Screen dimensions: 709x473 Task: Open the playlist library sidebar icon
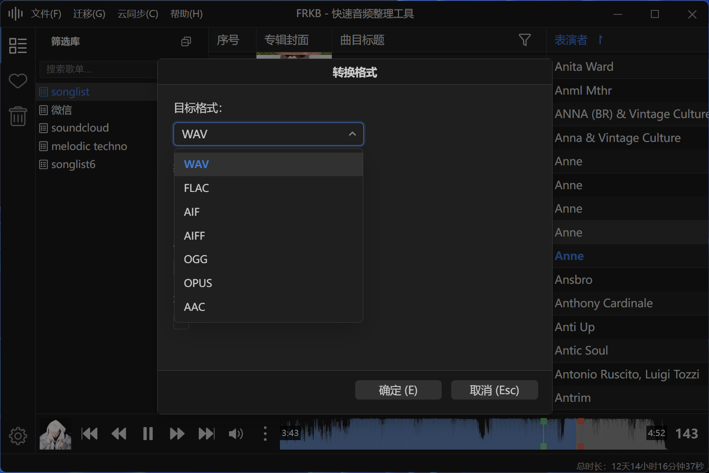pyautogui.click(x=18, y=45)
